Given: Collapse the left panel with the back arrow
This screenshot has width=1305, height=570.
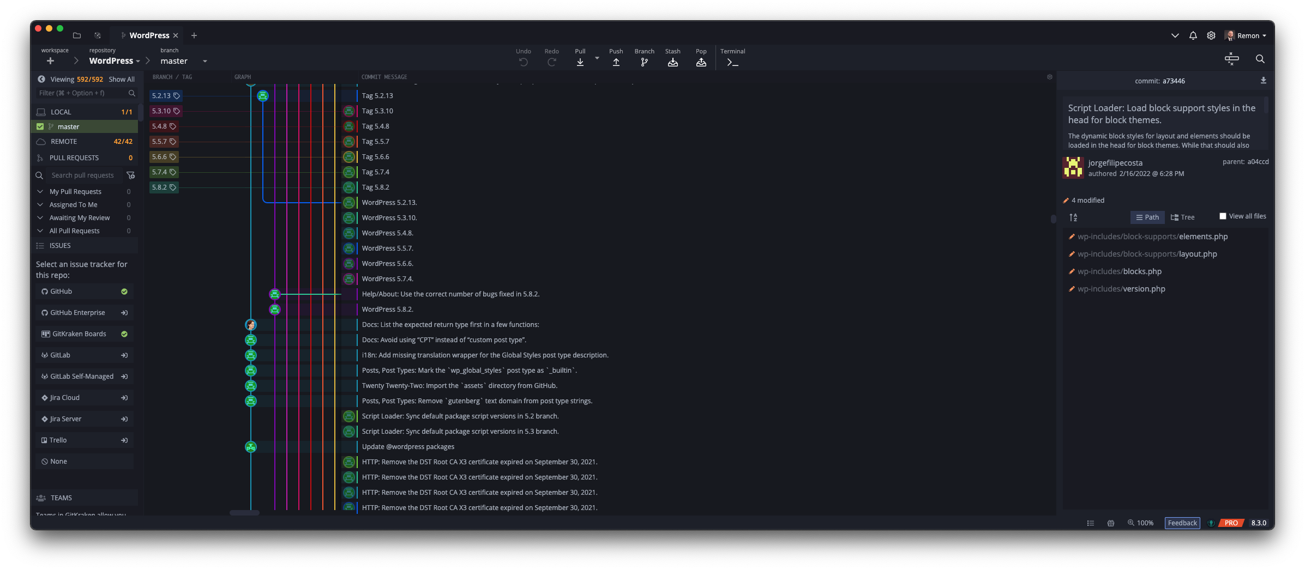Looking at the screenshot, I should pos(41,79).
